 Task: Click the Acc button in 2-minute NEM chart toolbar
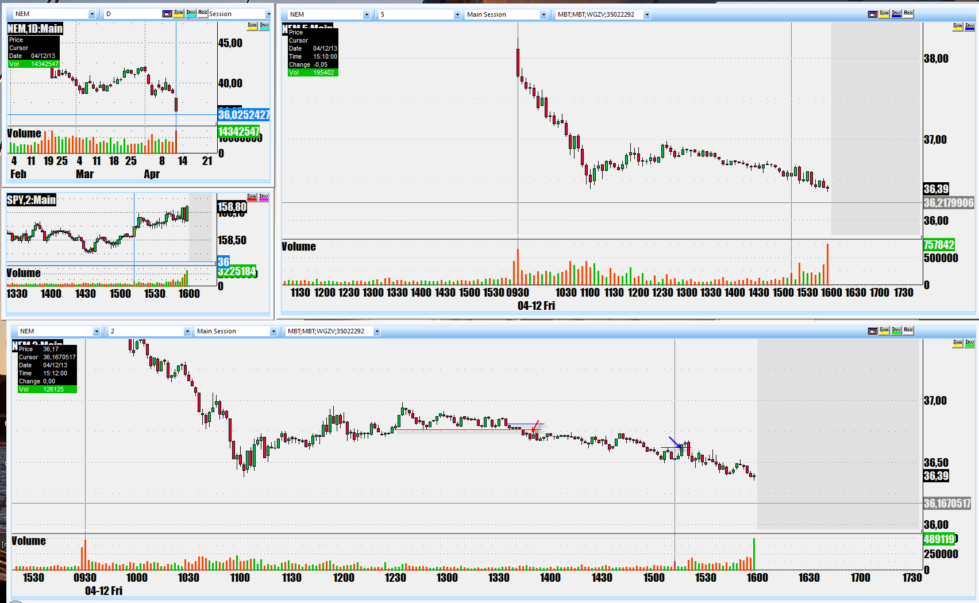[x=908, y=331]
